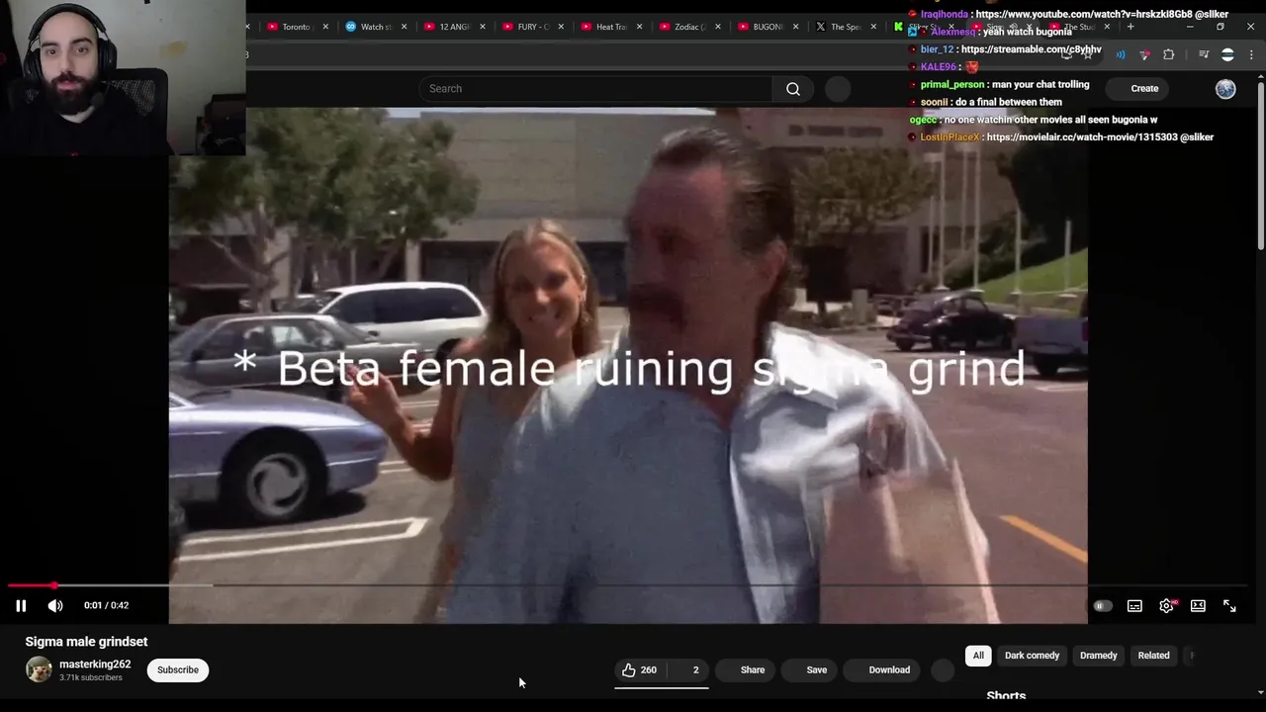Mute the video volume speaker icon
Image resolution: width=1266 pixels, height=712 pixels.
coord(55,605)
